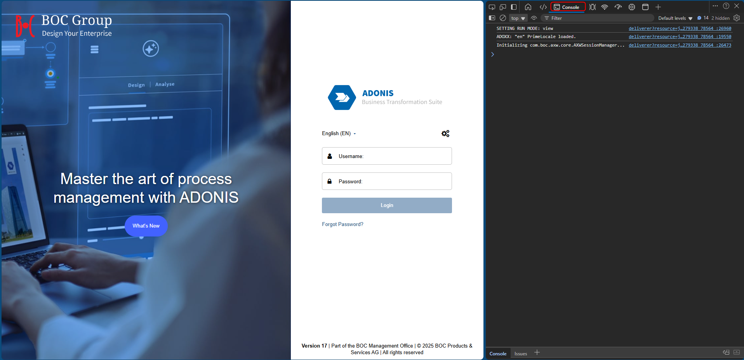744x360 pixels.
Task: Click inside the Username field
Action: click(386, 156)
